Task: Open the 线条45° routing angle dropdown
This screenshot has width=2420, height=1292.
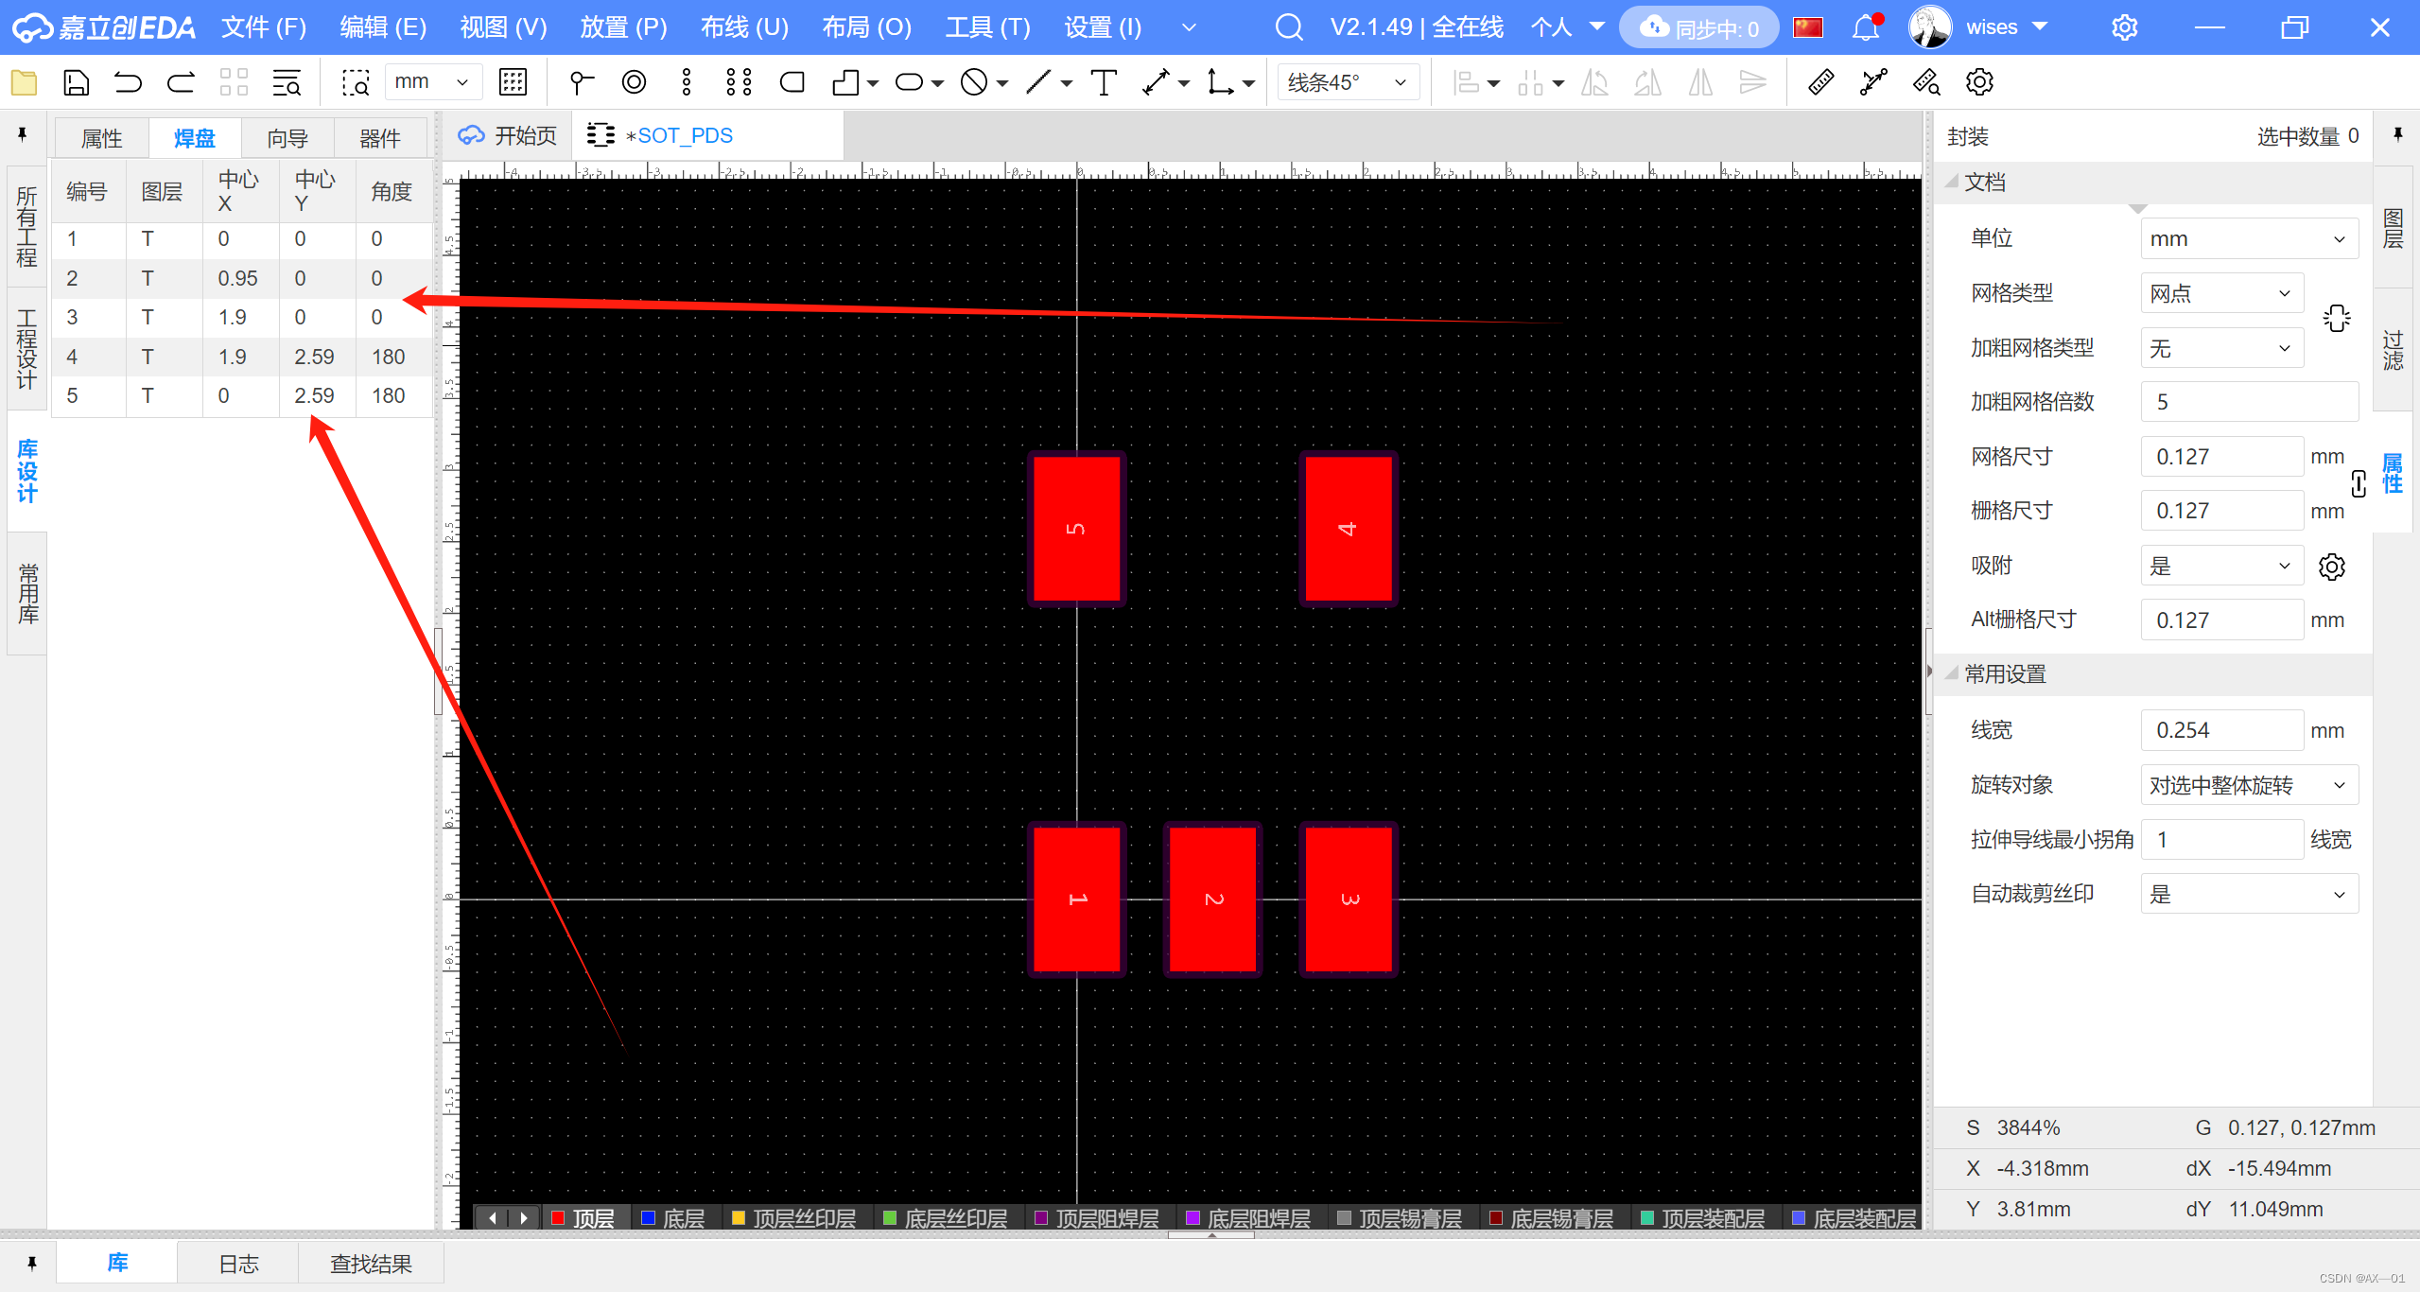Action: 1348,83
